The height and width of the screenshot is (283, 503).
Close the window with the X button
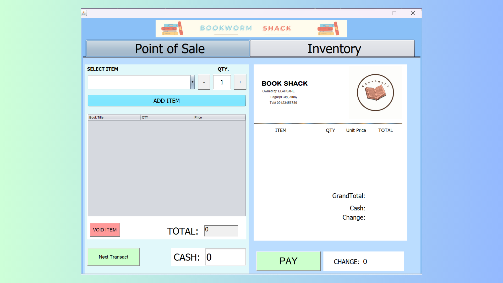(413, 13)
